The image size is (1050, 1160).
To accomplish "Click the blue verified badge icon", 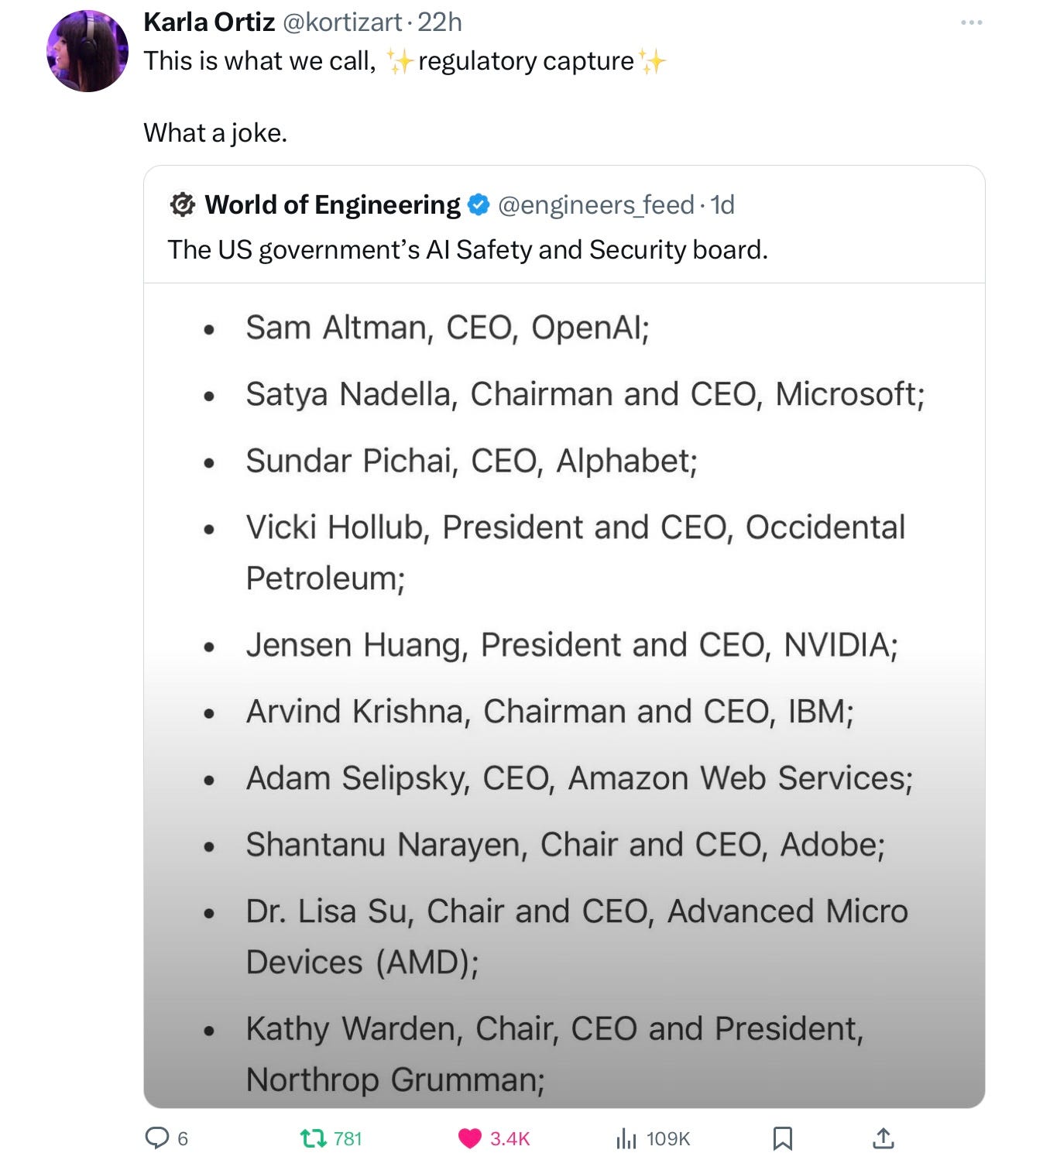I will pyautogui.click(x=479, y=205).
